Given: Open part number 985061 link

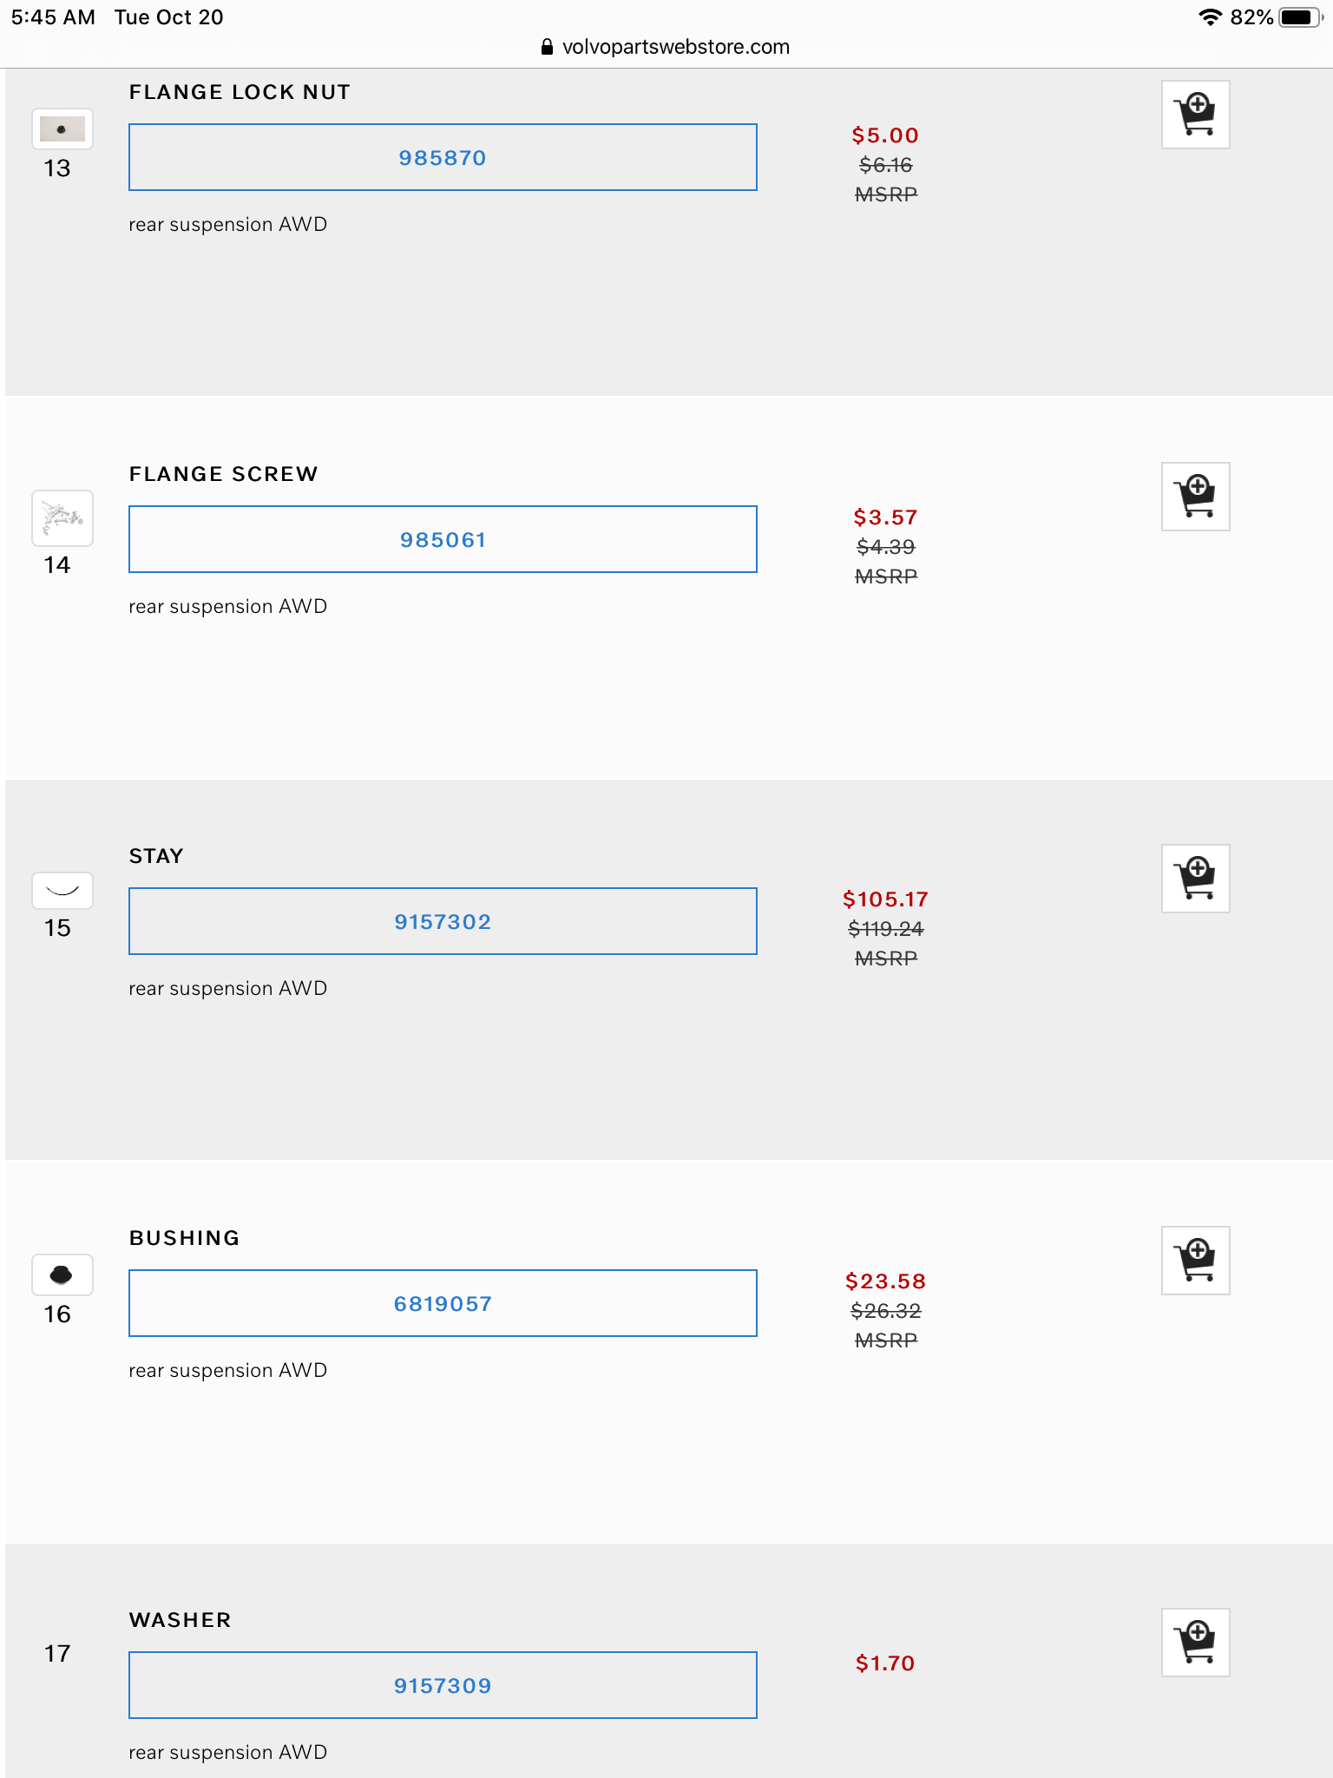Looking at the screenshot, I should [443, 540].
